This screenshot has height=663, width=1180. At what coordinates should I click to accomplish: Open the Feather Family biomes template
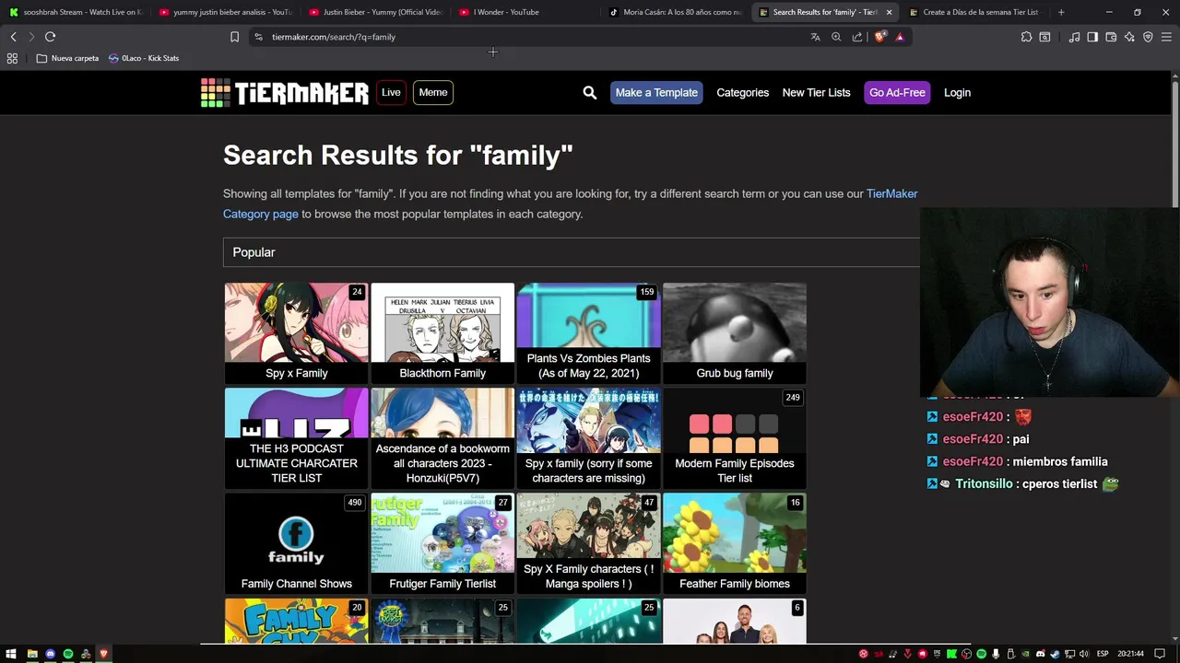(735, 543)
